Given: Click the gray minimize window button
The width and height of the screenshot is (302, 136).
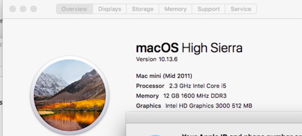Looking at the screenshot, I should point(23,9).
